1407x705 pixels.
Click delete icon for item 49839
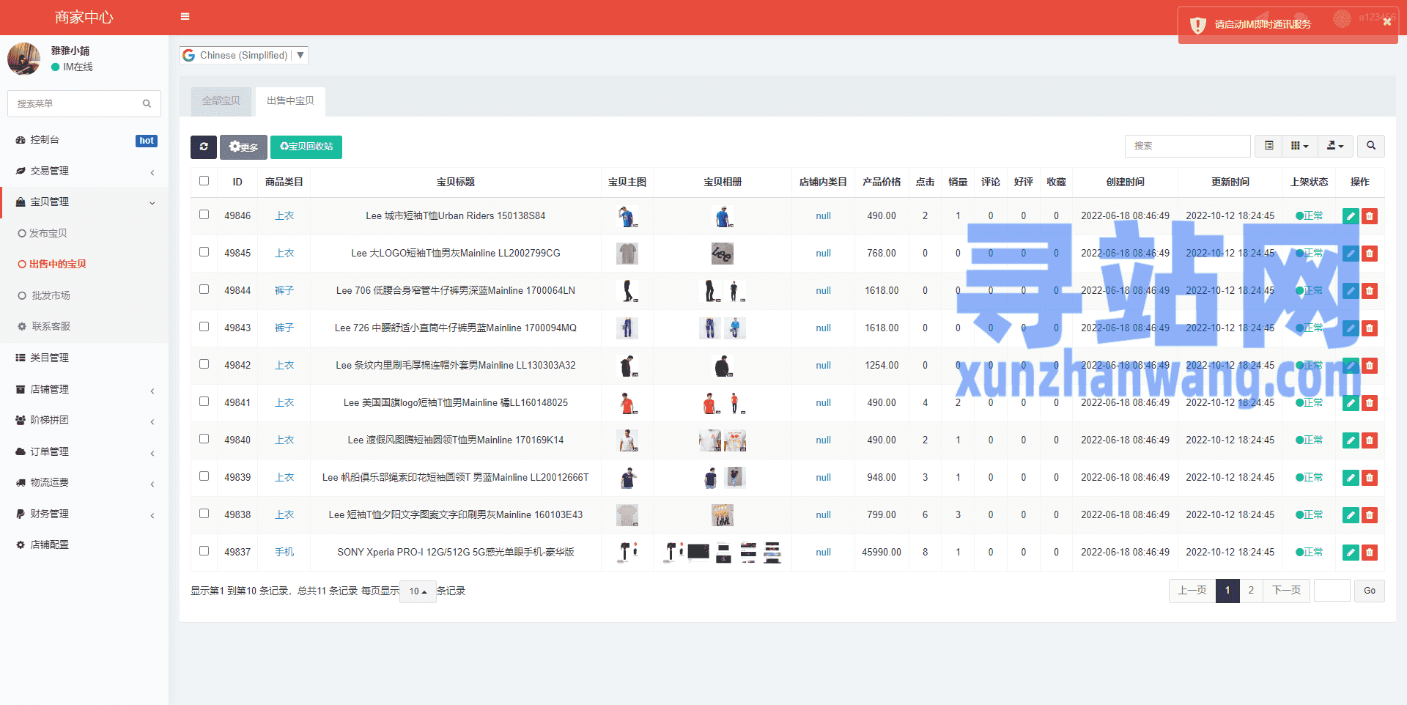click(1369, 478)
